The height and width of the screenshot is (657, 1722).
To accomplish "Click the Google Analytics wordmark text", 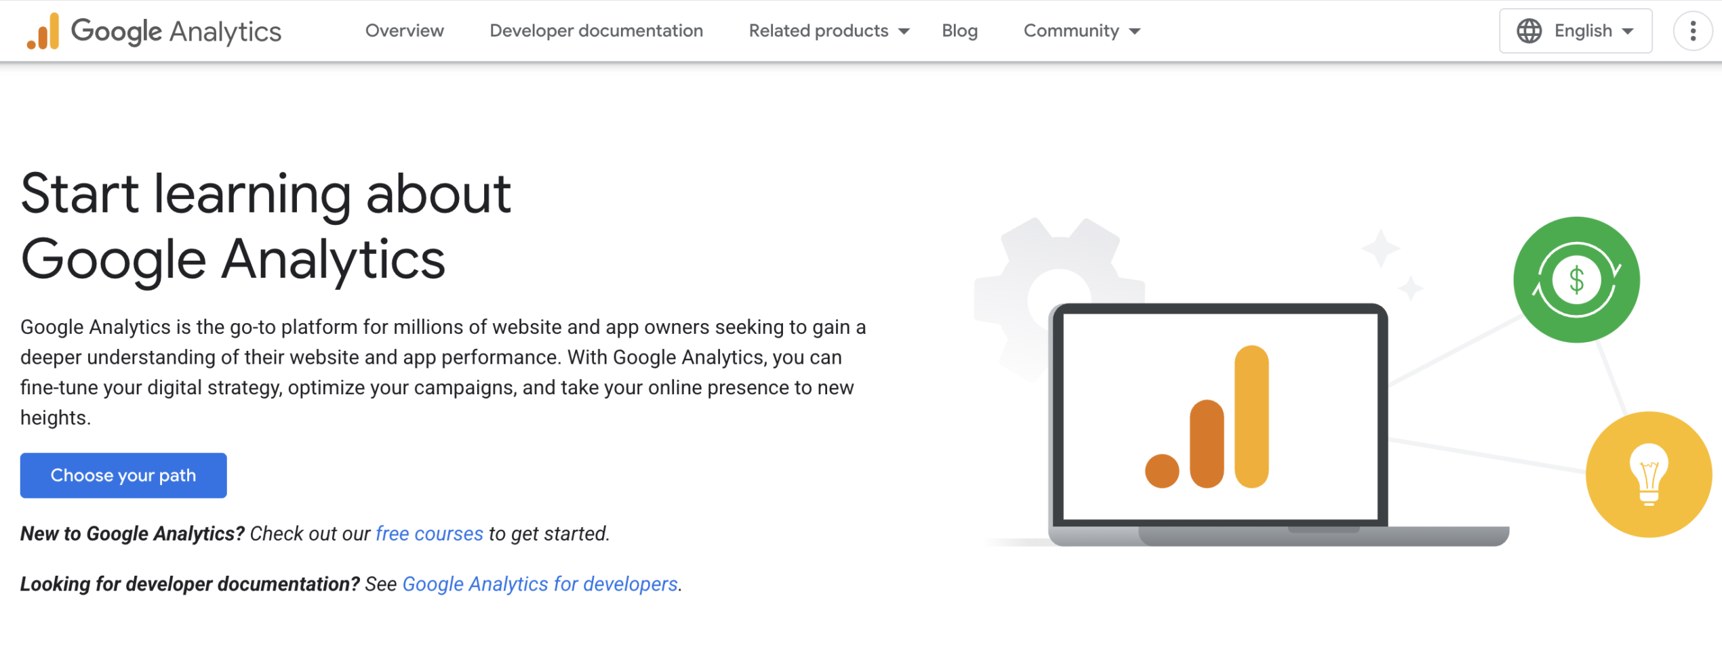I will pyautogui.click(x=176, y=31).
